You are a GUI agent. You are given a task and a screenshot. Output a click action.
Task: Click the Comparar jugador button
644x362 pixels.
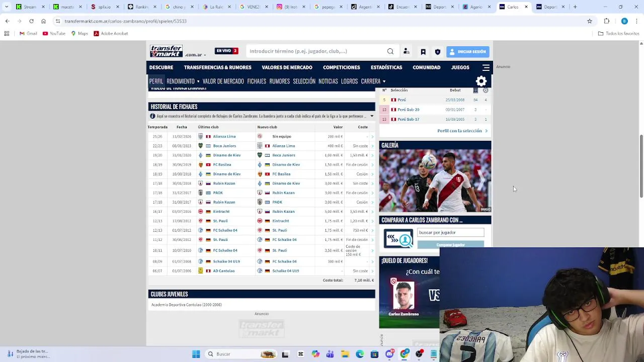[451, 244]
